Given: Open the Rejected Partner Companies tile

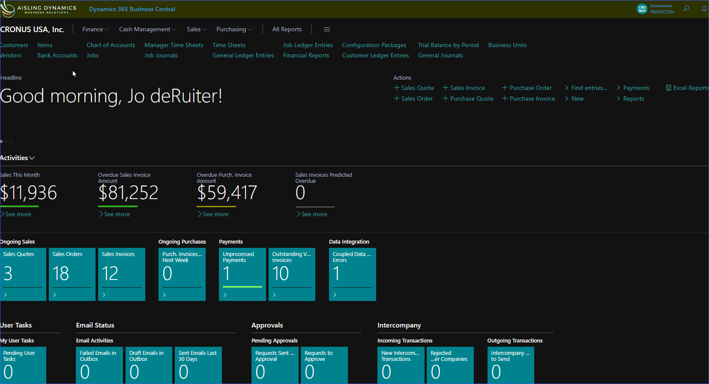Looking at the screenshot, I should [450, 365].
